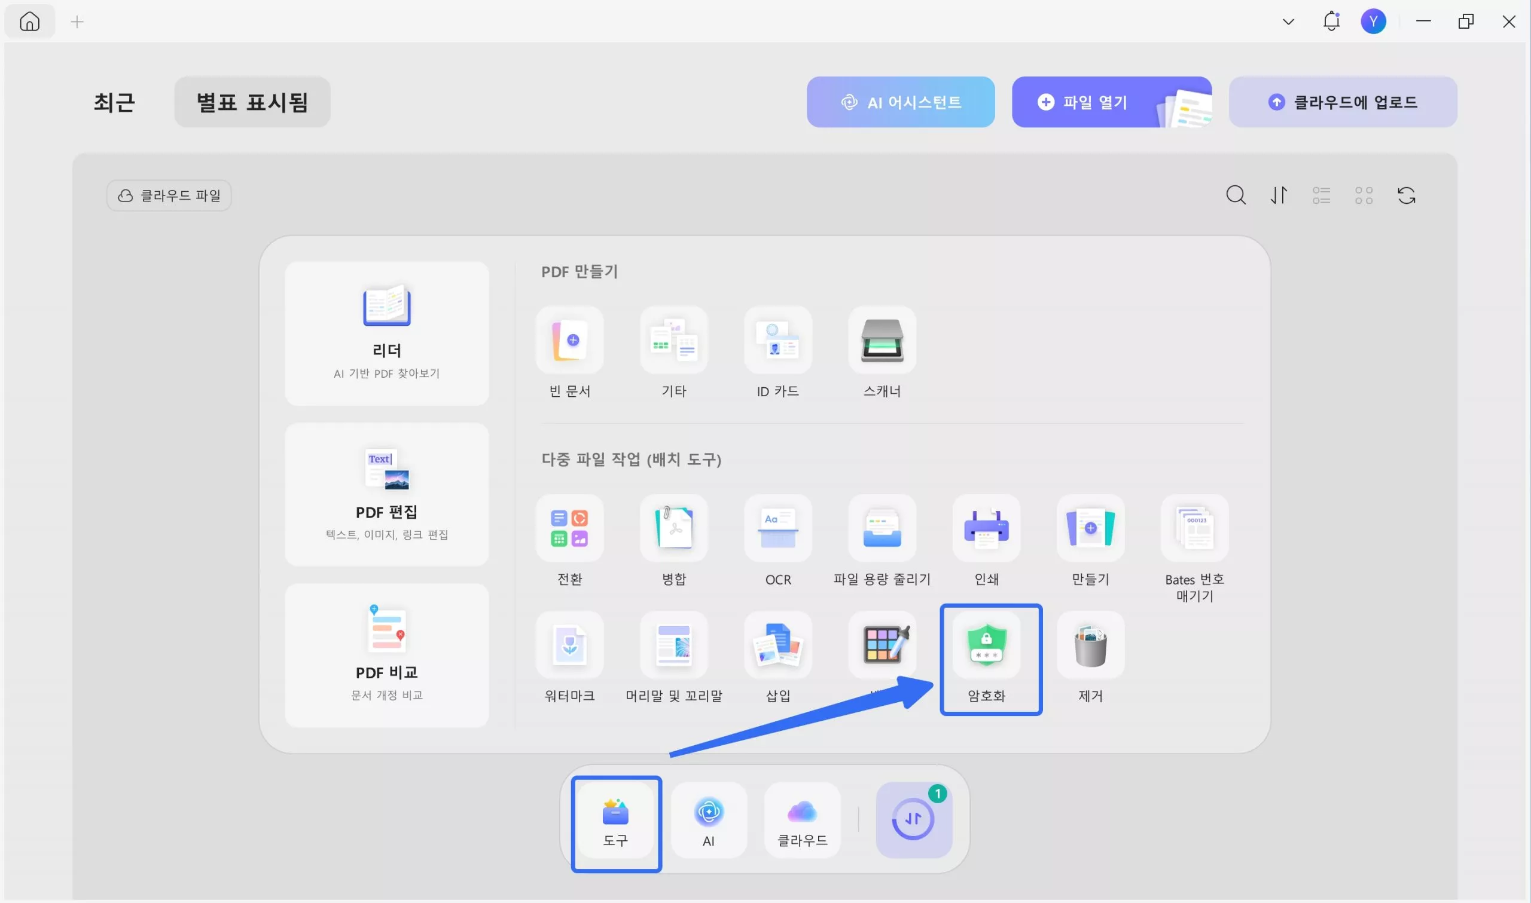Select the 병합 (merge) tool icon
The height and width of the screenshot is (903, 1531).
pos(673,528)
